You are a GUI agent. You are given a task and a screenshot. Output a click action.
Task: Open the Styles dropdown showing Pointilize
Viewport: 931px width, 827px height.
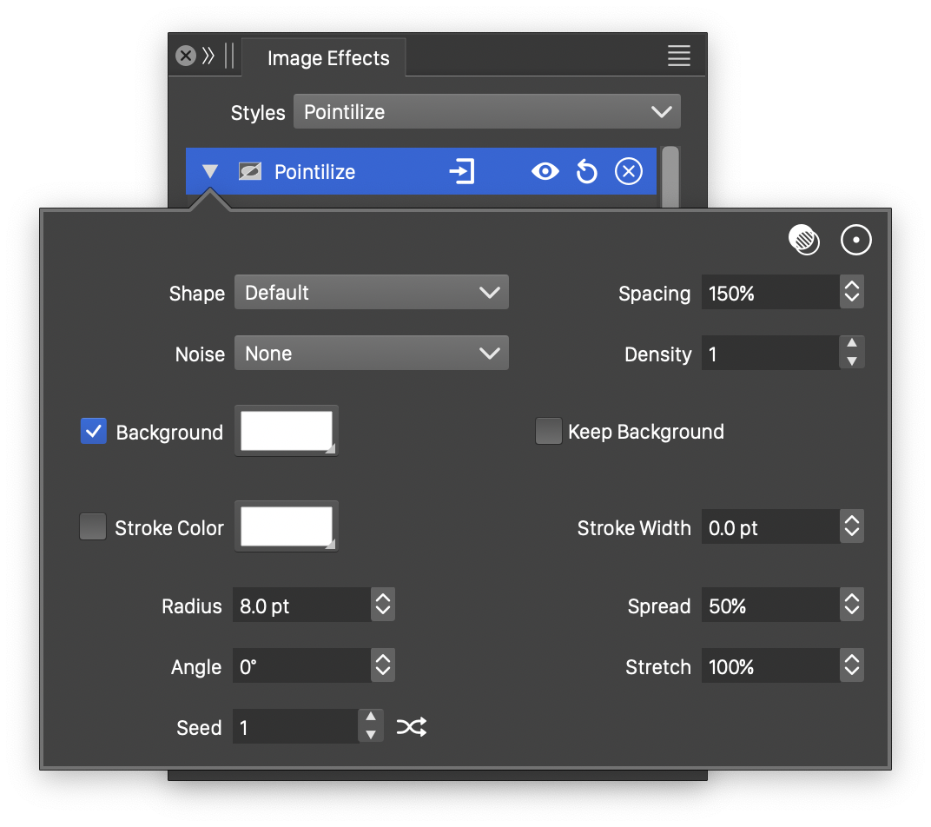click(x=486, y=112)
